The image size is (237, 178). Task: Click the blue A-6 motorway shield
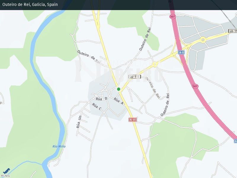coord(182,52)
